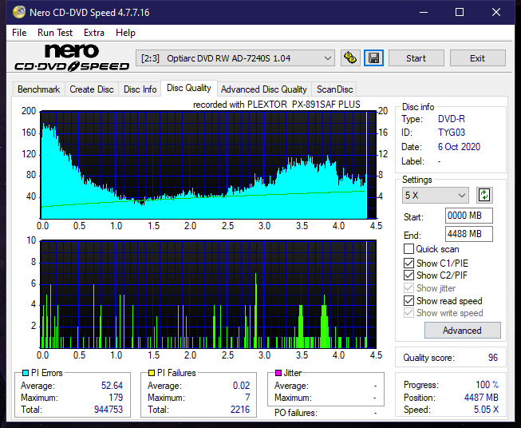Click the End position 4488 MB field

(x=468, y=234)
